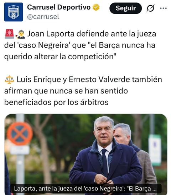171x195 pixels.
Task: Click the judge emoji with gavel
Action: (20, 34)
